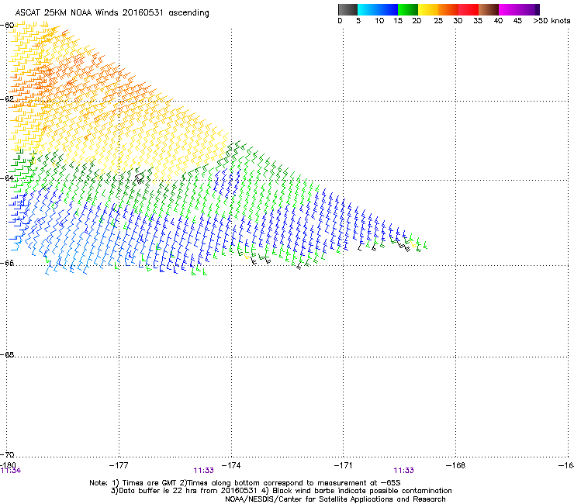Click the cyan-to-blue 5-15 knots legend segment
The height and width of the screenshot is (504, 574).
click(378, 9)
